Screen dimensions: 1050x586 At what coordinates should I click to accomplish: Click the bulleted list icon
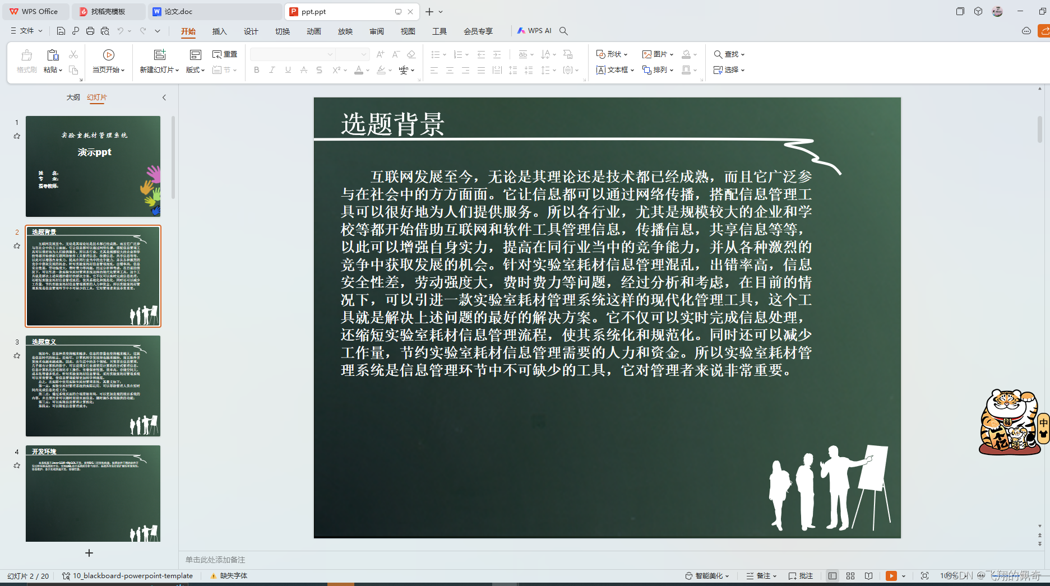tap(435, 54)
